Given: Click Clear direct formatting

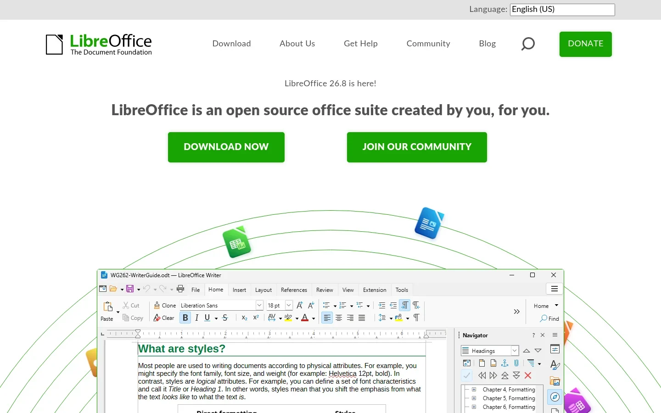Looking at the screenshot, I should [164, 318].
